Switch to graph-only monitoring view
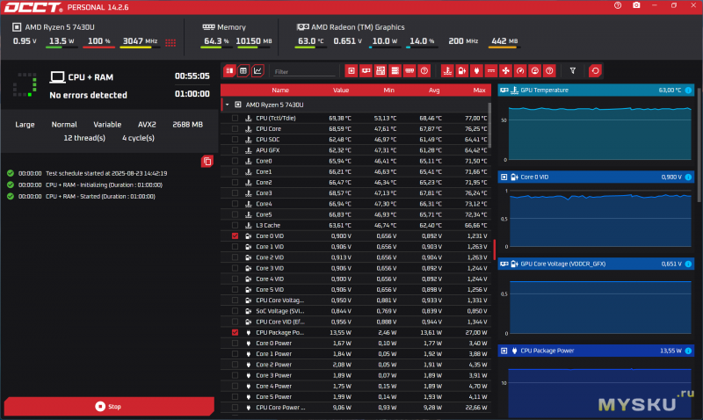Viewport: 703px width, 420px height. pos(257,71)
